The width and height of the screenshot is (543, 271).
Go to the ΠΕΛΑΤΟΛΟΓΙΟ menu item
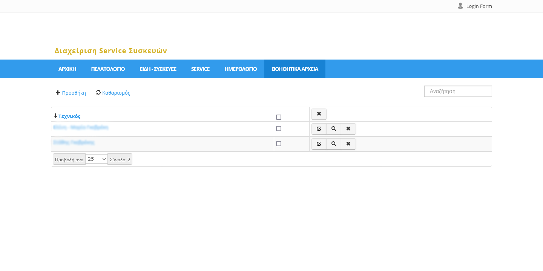[108, 69]
